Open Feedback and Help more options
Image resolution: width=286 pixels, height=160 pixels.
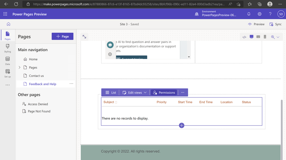(71, 84)
